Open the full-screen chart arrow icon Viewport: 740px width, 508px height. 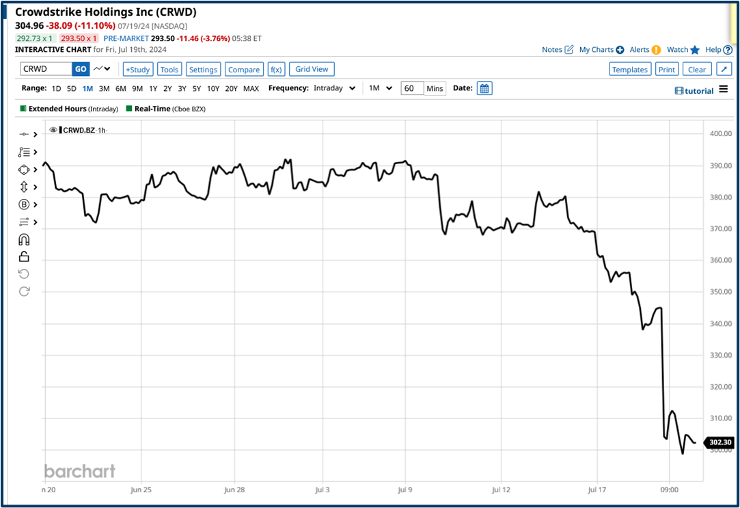pos(724,68)
